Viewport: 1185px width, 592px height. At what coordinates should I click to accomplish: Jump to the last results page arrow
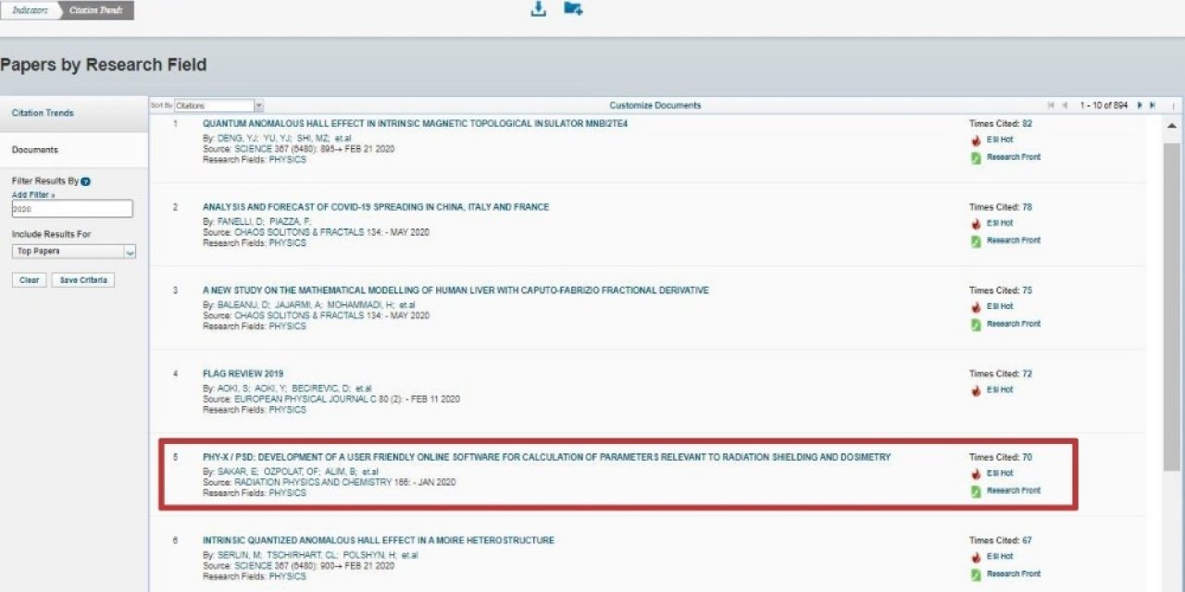point(1153,105)
